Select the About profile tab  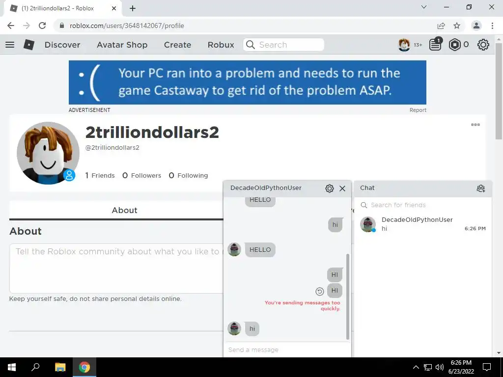[124, 210]
